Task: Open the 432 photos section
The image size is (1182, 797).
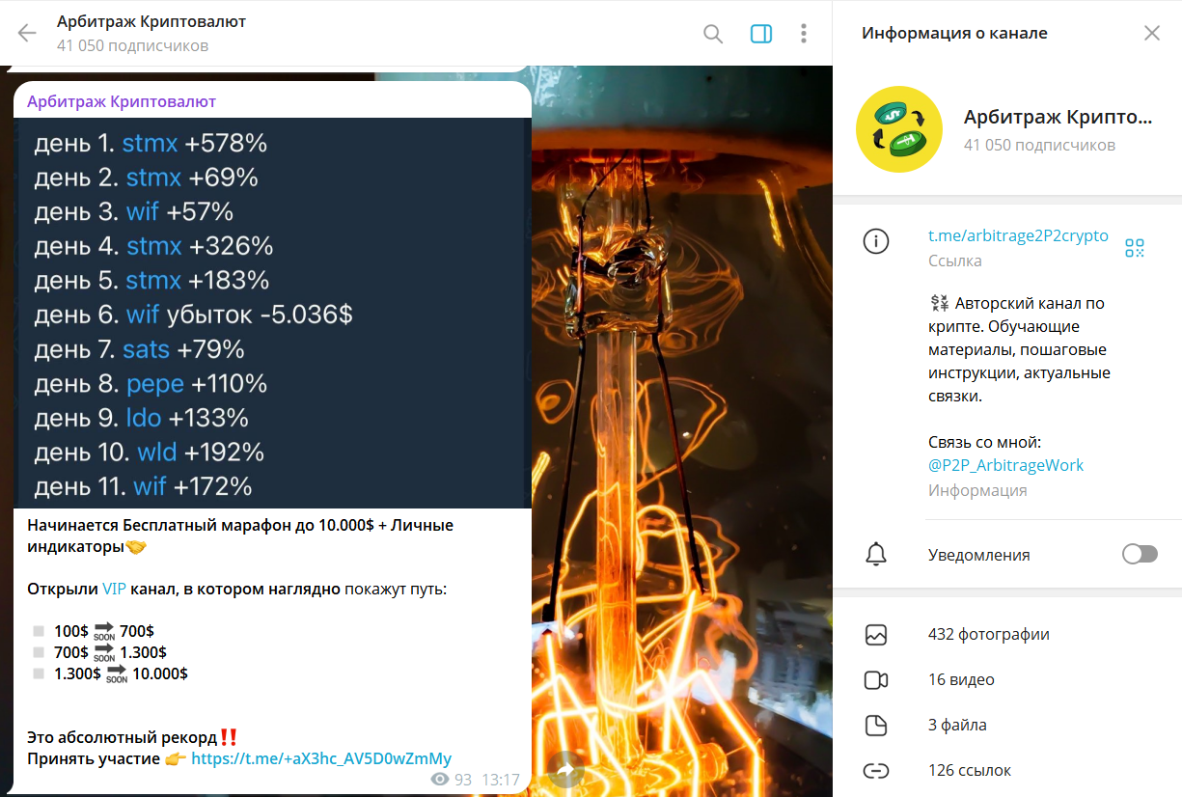Action: 1007,634
